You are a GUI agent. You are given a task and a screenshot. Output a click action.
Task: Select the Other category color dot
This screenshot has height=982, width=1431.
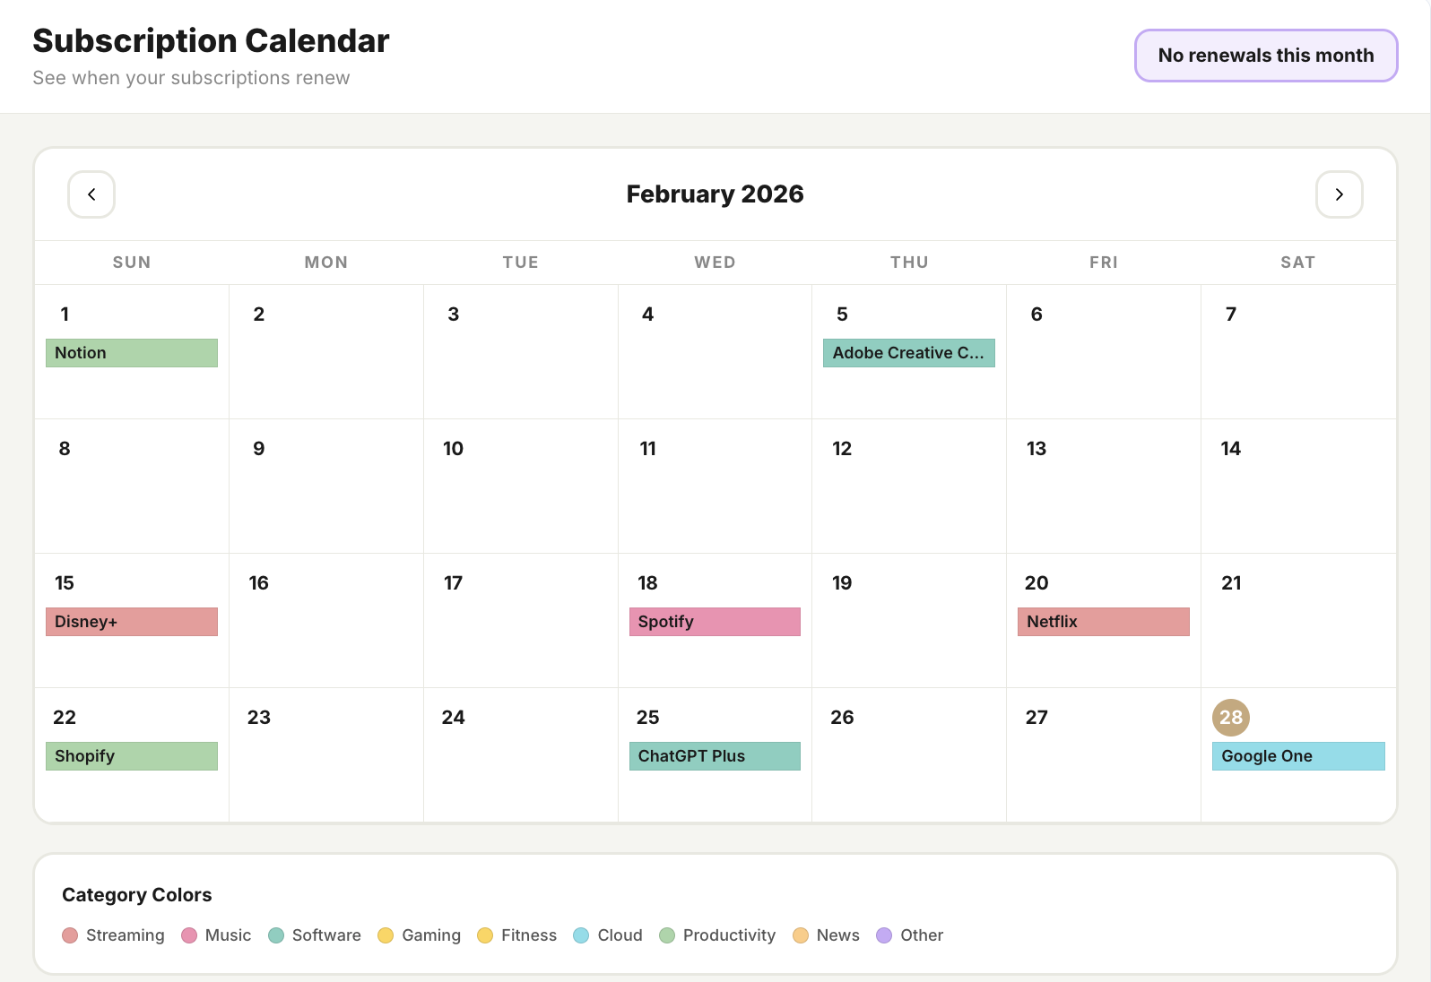pos(884,935)
